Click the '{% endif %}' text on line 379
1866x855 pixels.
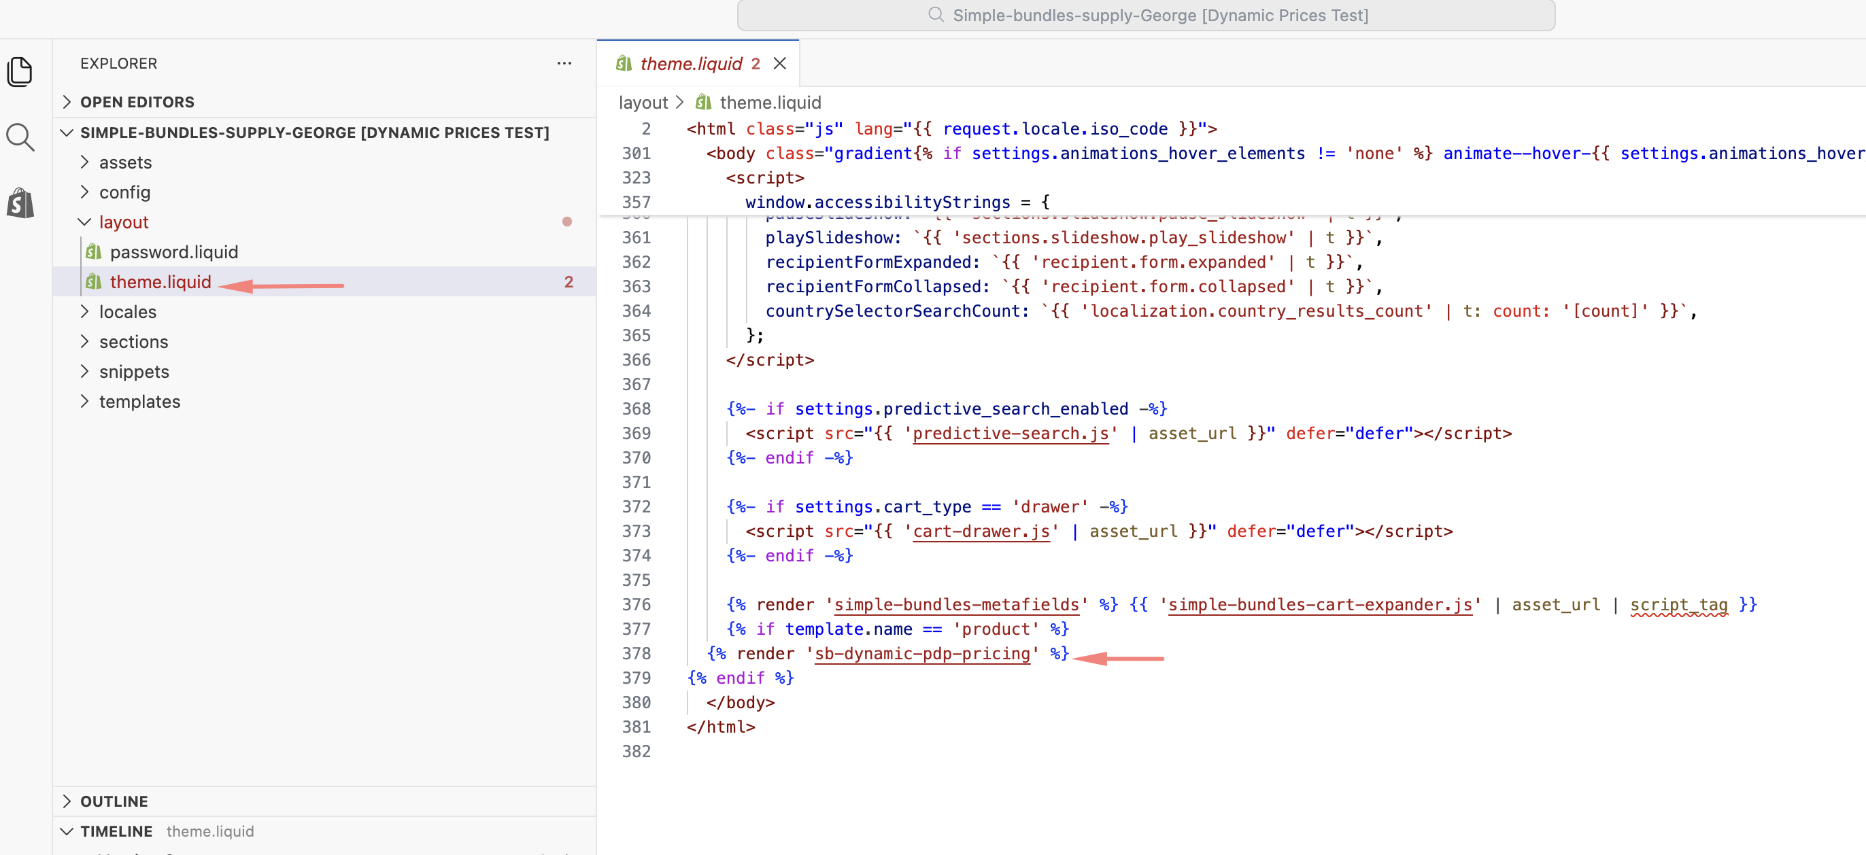coord(740,678)
